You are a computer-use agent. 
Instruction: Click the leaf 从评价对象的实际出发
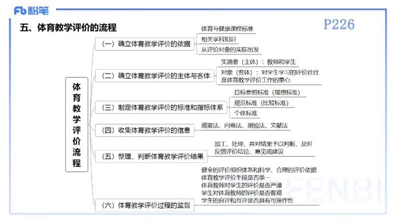point(230,50)
